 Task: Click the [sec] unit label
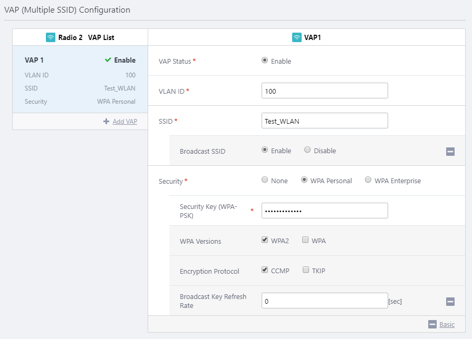click(395, 302)
